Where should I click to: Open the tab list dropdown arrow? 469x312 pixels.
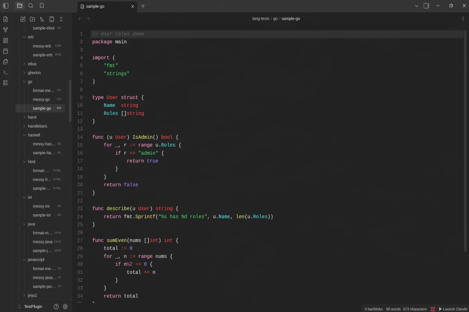click(x=417, y=6)
